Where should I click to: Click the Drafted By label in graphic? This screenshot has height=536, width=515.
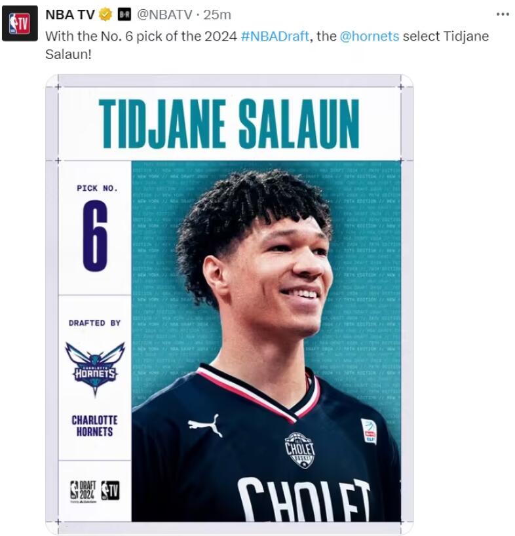tap(94, 322)
